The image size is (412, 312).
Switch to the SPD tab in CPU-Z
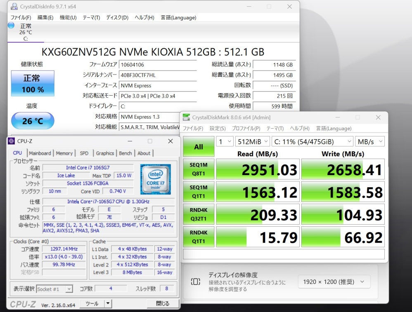pyautogui.click(x=84, y=153)
